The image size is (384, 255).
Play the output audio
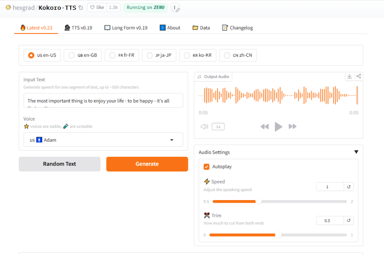278,126
